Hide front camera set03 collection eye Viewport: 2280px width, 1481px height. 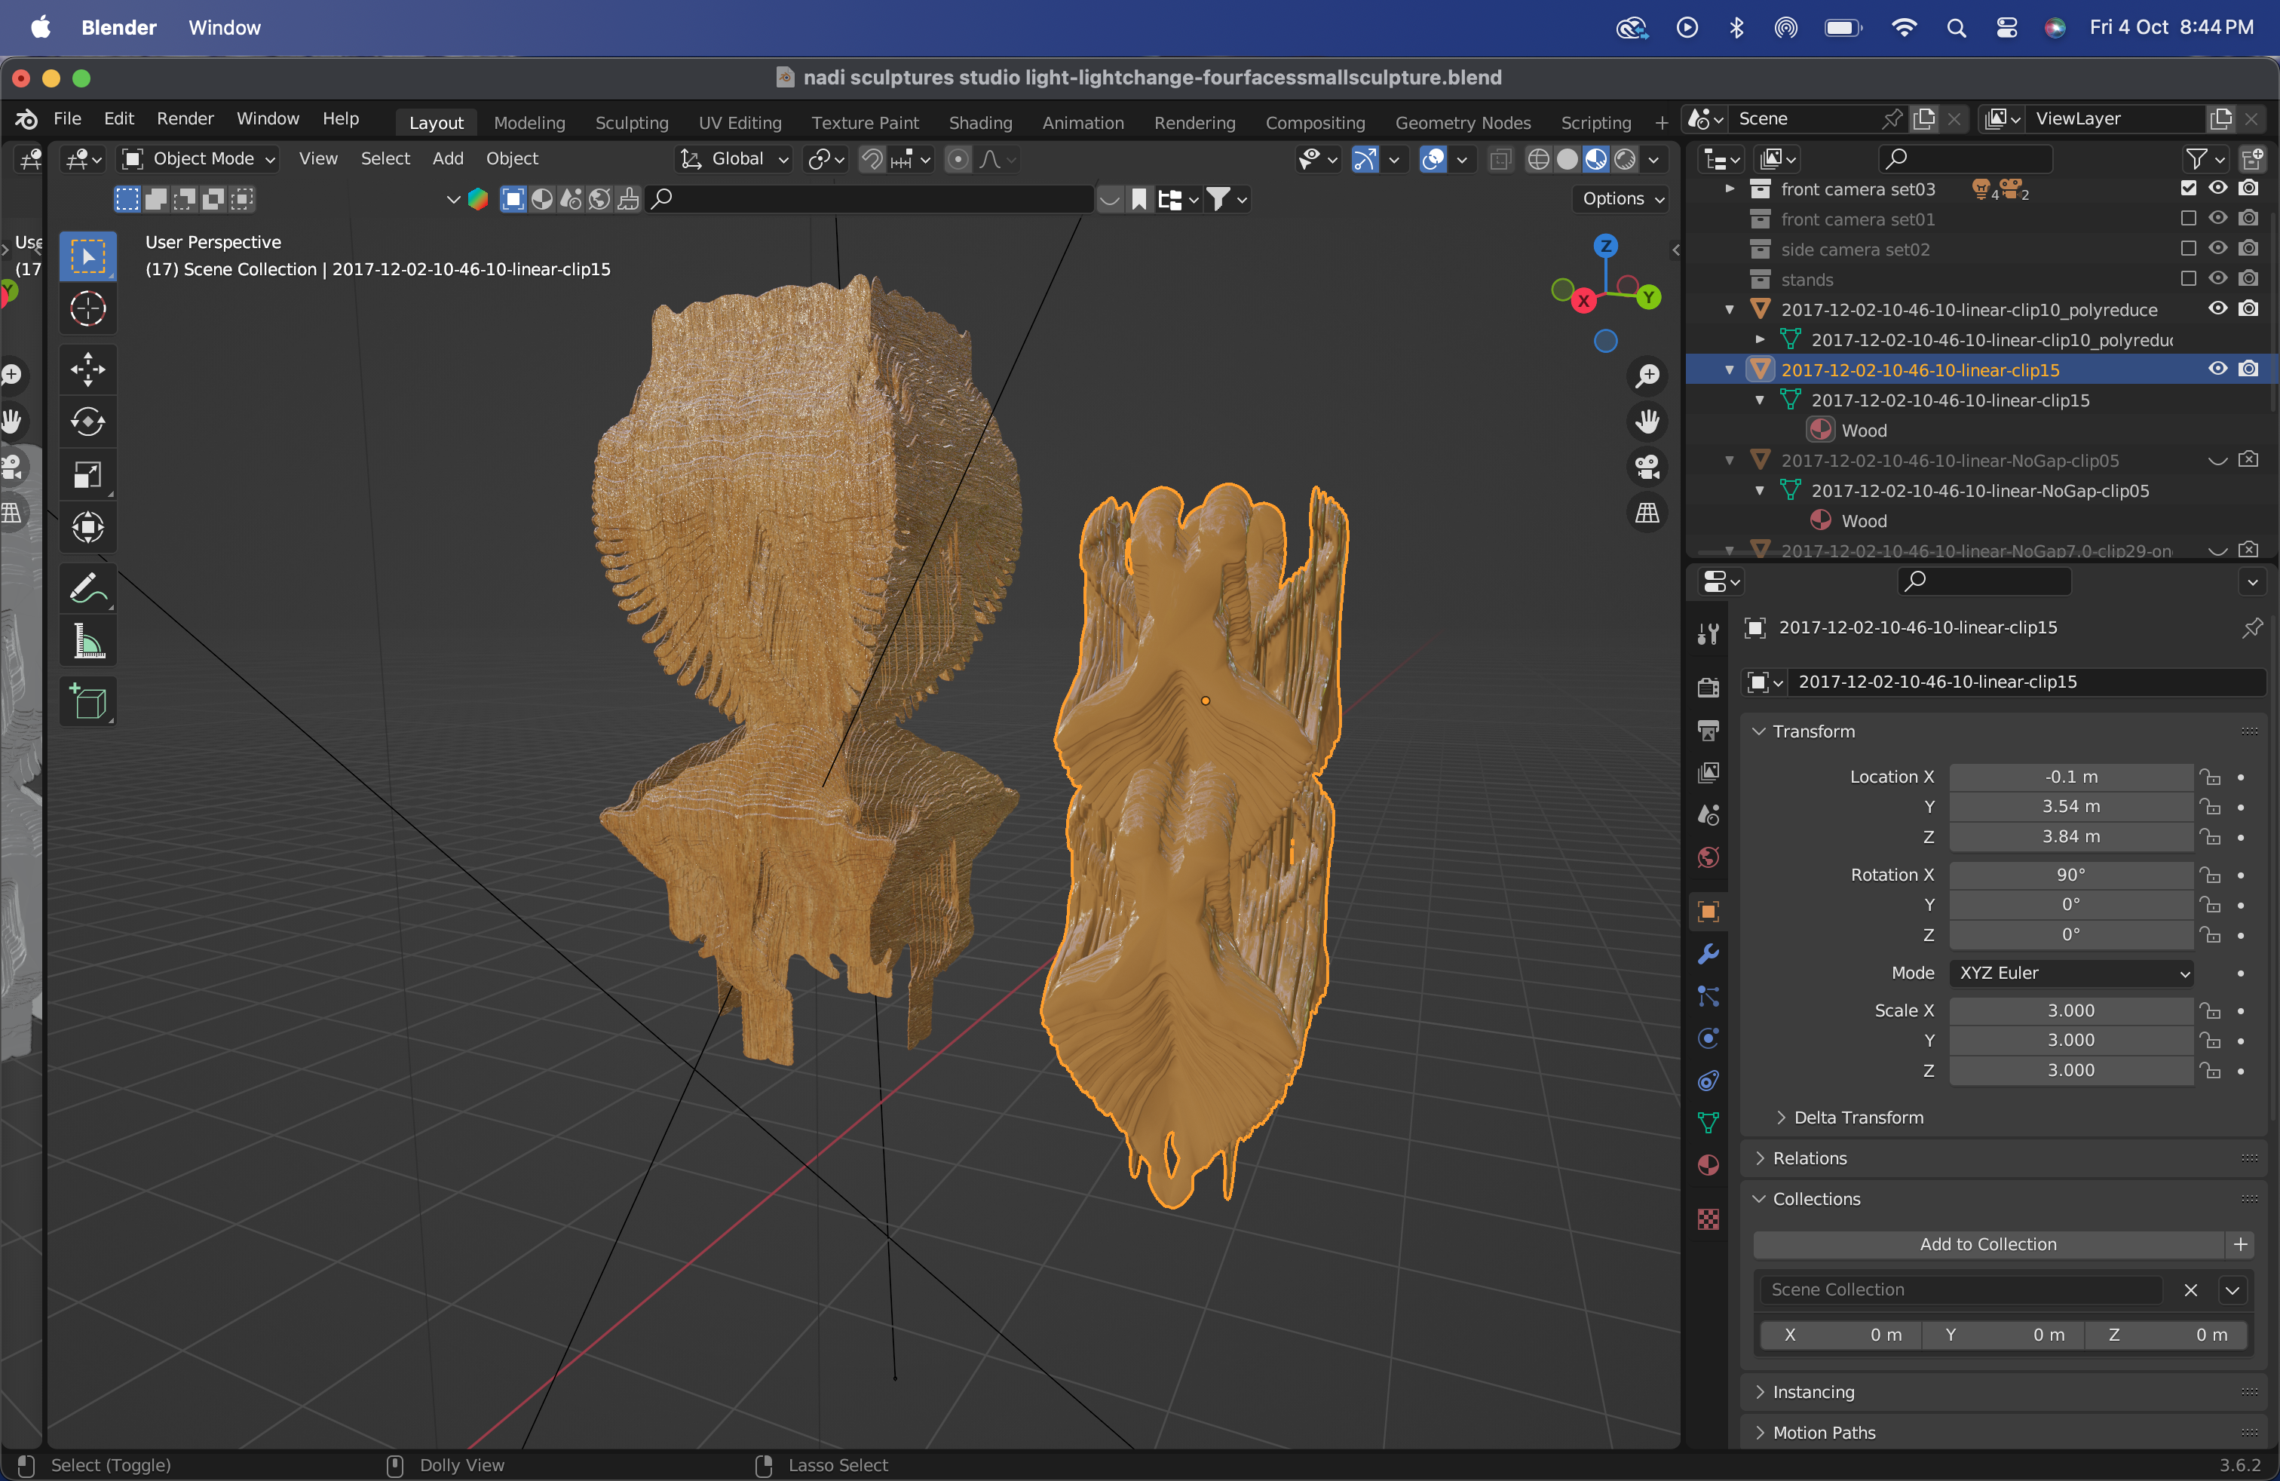pos(2217,189)
